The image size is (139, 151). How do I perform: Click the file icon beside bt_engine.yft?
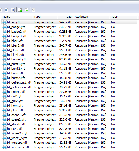tap(5, 92)
